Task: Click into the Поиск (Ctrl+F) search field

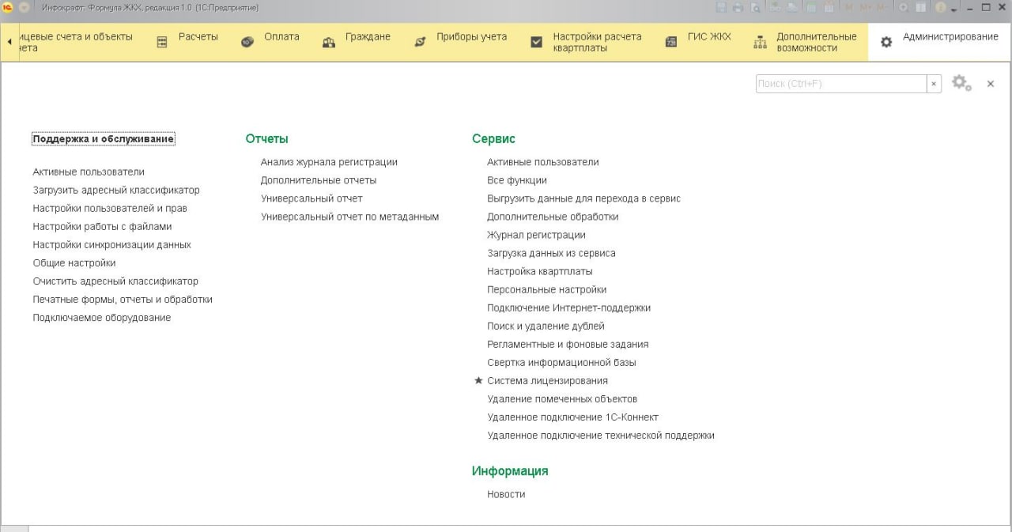Action: 841,84
